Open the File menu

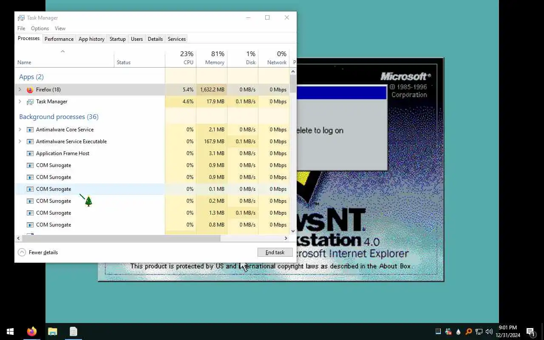[21, 28]
